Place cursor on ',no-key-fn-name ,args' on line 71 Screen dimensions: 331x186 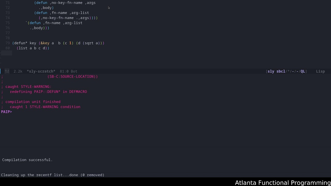click(x=72, y=3)
